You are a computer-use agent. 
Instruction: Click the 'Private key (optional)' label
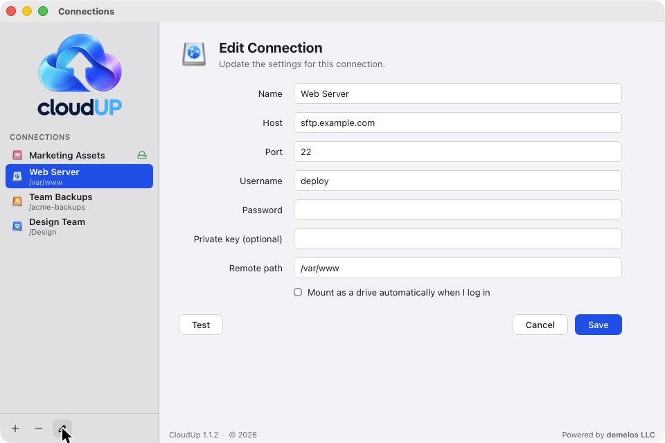pyautogui.click(x=238, y=239)
